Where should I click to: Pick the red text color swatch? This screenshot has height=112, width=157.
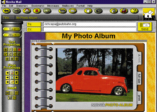[x=19, y=50]
